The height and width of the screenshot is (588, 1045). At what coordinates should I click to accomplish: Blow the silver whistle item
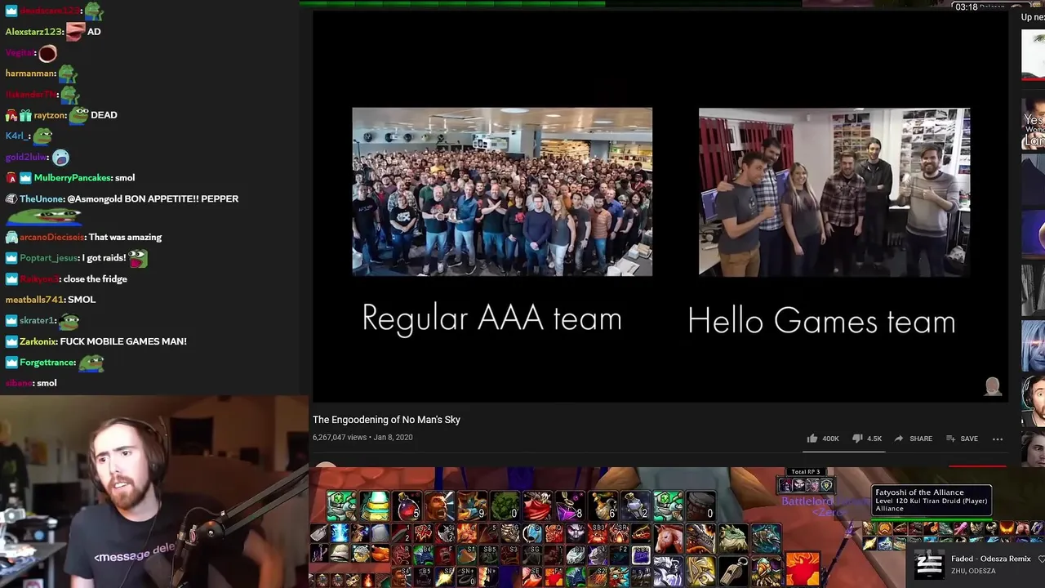pos(733,571)
